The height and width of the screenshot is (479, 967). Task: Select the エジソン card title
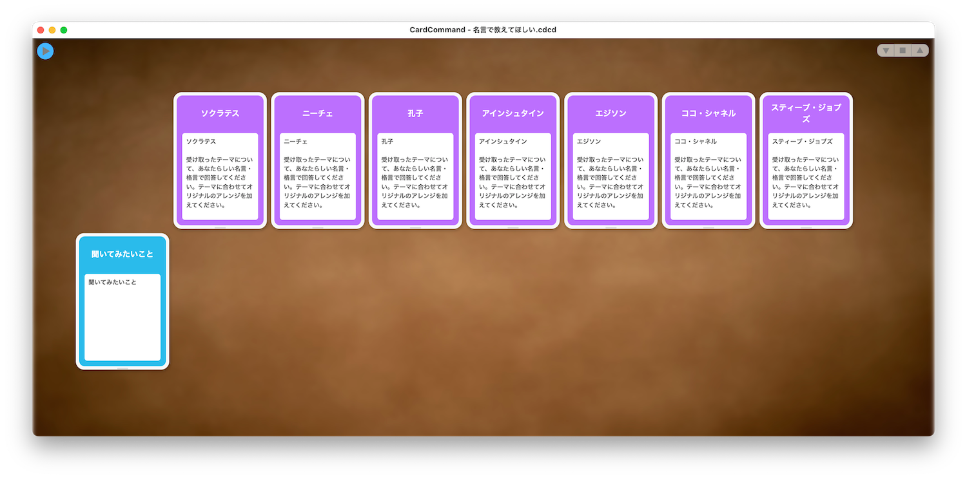[x=611, y=113]
